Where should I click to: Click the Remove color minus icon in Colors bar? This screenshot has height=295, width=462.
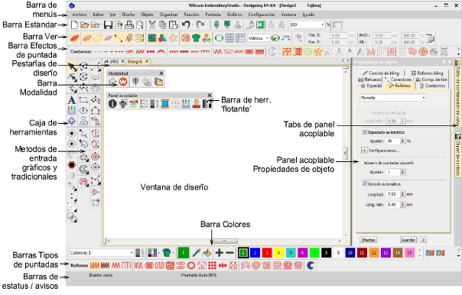(x=229, y=253)
